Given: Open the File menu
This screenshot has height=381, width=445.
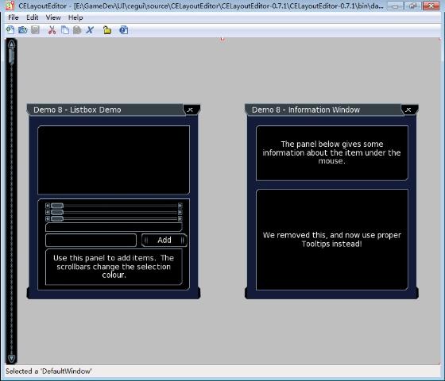Looking at the screenshot, I should [x=13, y=17].
